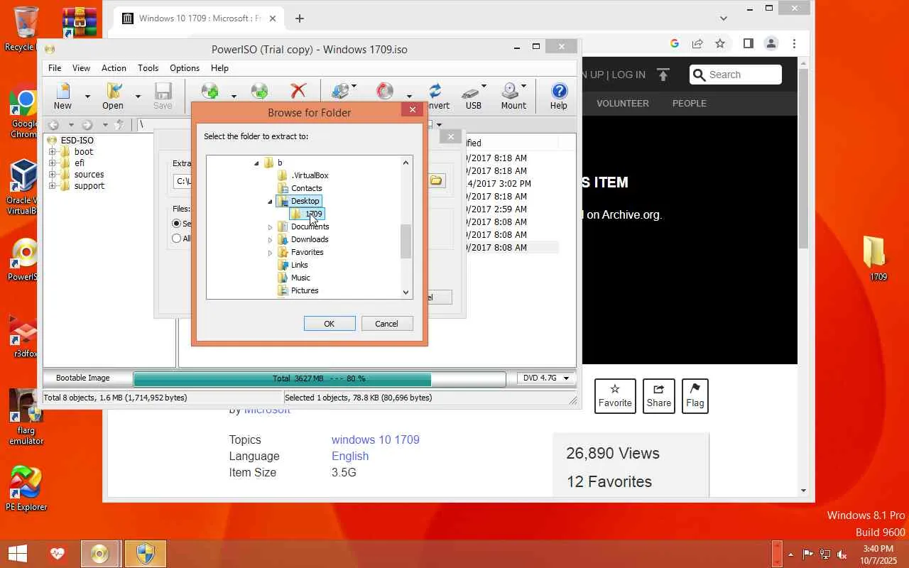Open the Tools menu in PowerISO
The height and width of the screenshot is (568, 909).
point(148,68)
